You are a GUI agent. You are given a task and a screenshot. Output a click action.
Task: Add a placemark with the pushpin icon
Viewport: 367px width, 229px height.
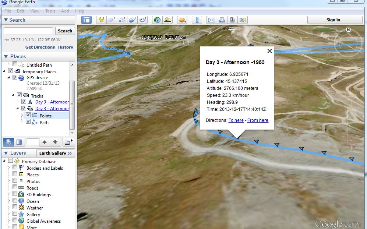101,20
